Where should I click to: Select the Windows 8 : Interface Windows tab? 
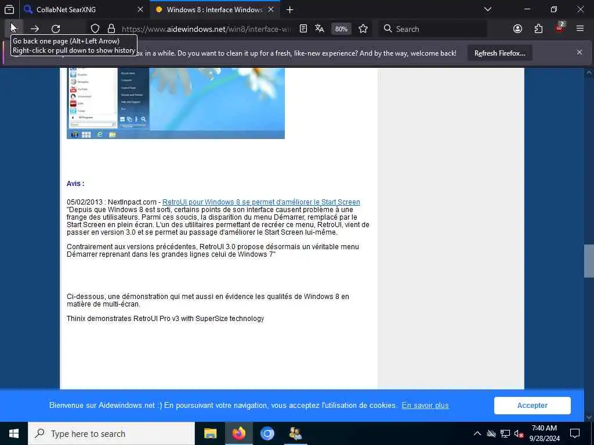[215, 10]
